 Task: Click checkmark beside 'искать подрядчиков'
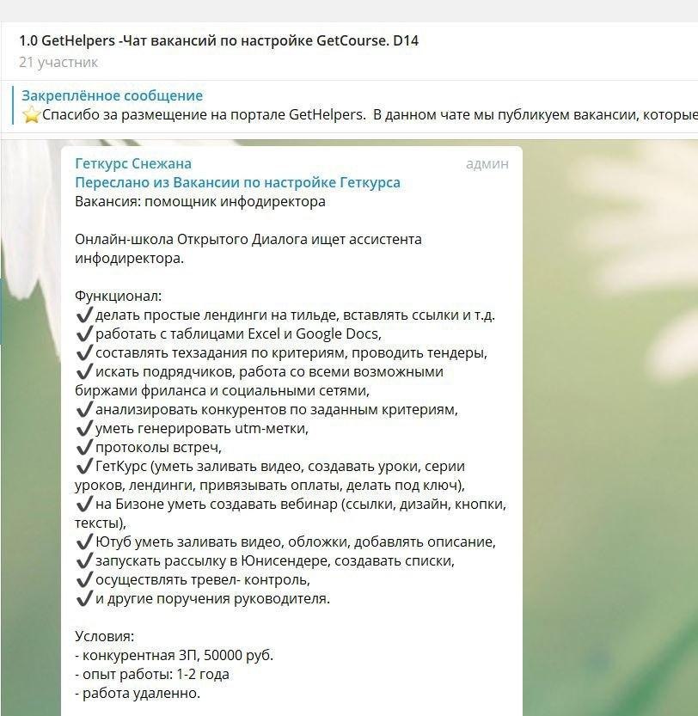(84, 371)
